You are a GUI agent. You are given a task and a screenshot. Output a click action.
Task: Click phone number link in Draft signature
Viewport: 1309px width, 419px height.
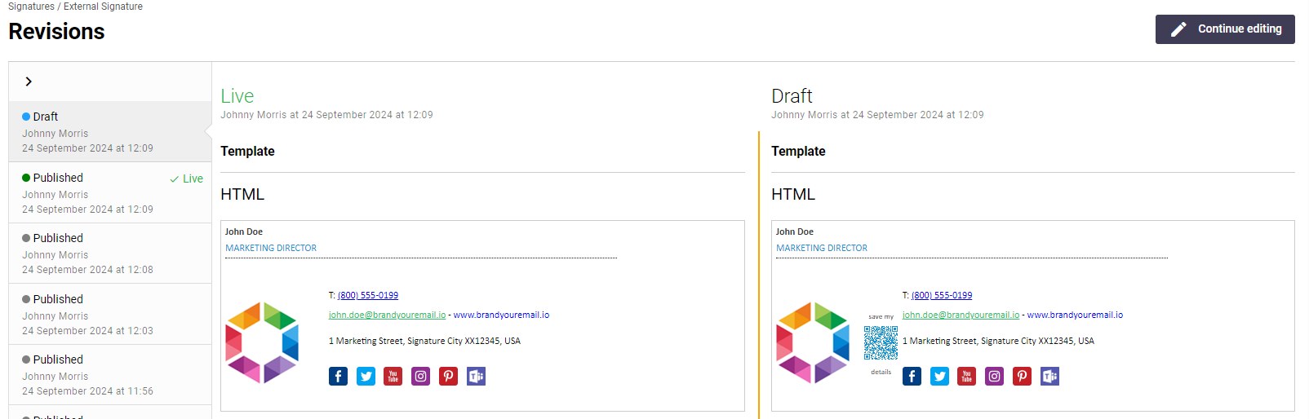[942, 295]
